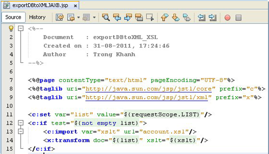This screenshot has height=154, width=269.
Task: Click the text 'Trong Khanh'
Action: coord(114,54)
